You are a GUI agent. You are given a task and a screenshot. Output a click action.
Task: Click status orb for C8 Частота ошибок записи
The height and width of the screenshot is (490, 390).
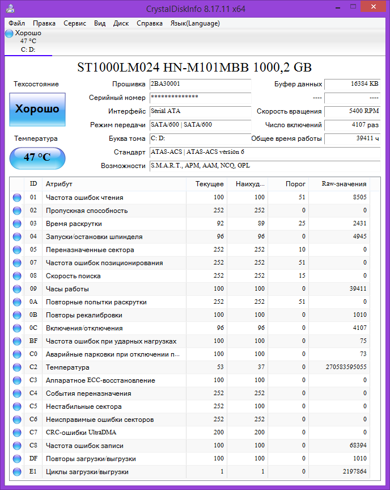[17, 446]
